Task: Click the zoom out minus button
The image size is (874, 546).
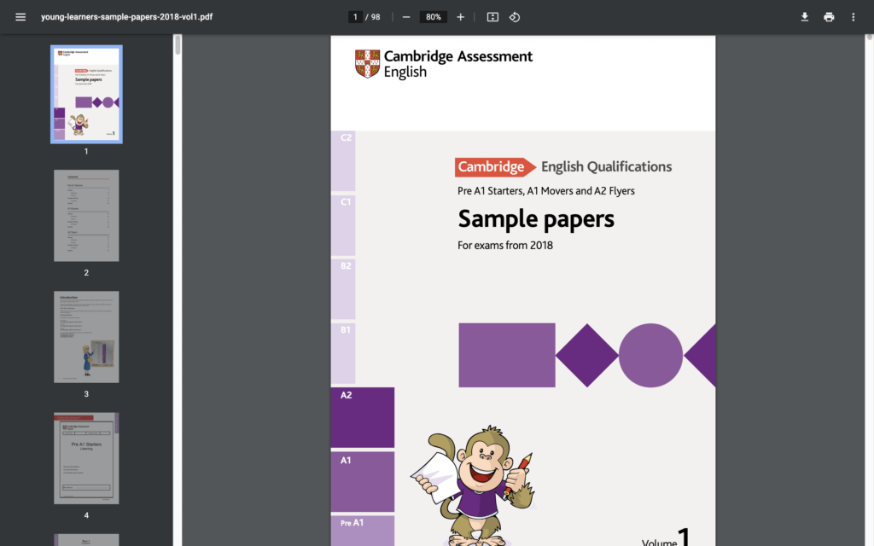Action: (406, 17)
